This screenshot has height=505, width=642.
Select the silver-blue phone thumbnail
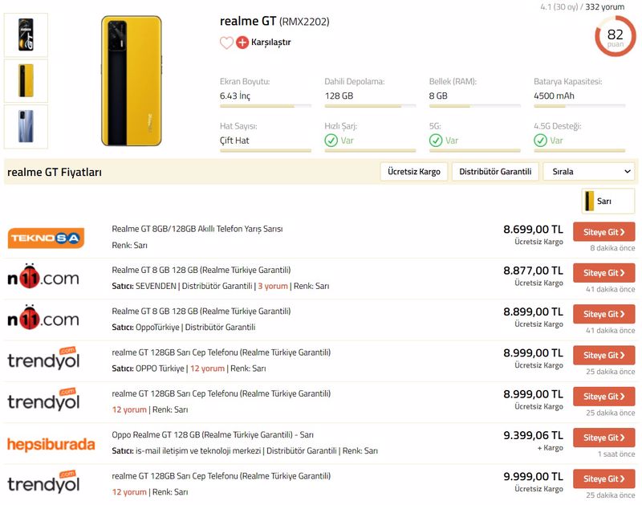click(x=26, y=126)
